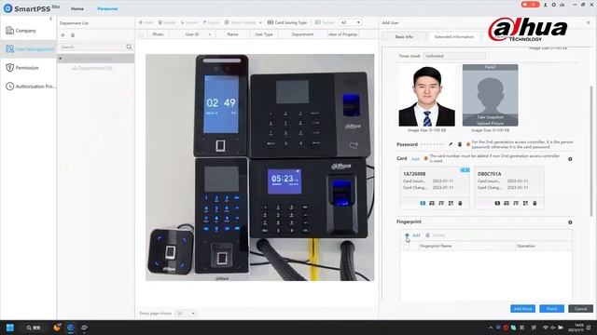Open Card Issuing Type settings
Viewport: 597px width, 335px height.
pos(287,22)
